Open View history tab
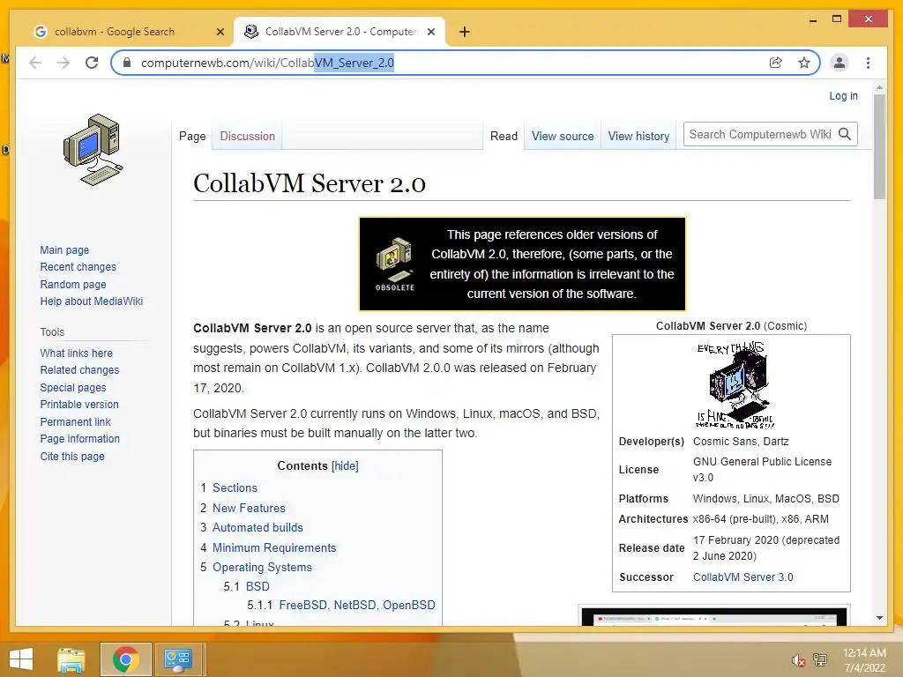This screenshot has height=677, width=903. [x=638, y=137]
